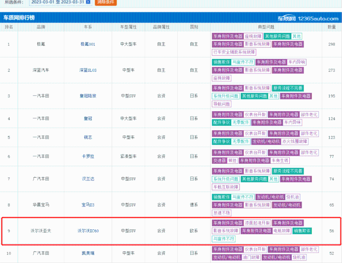The width and height of the screenshot is (342, 263).
Task: Open the 沃尔沃XC60 series link
Action: click(x=88, y=231)
